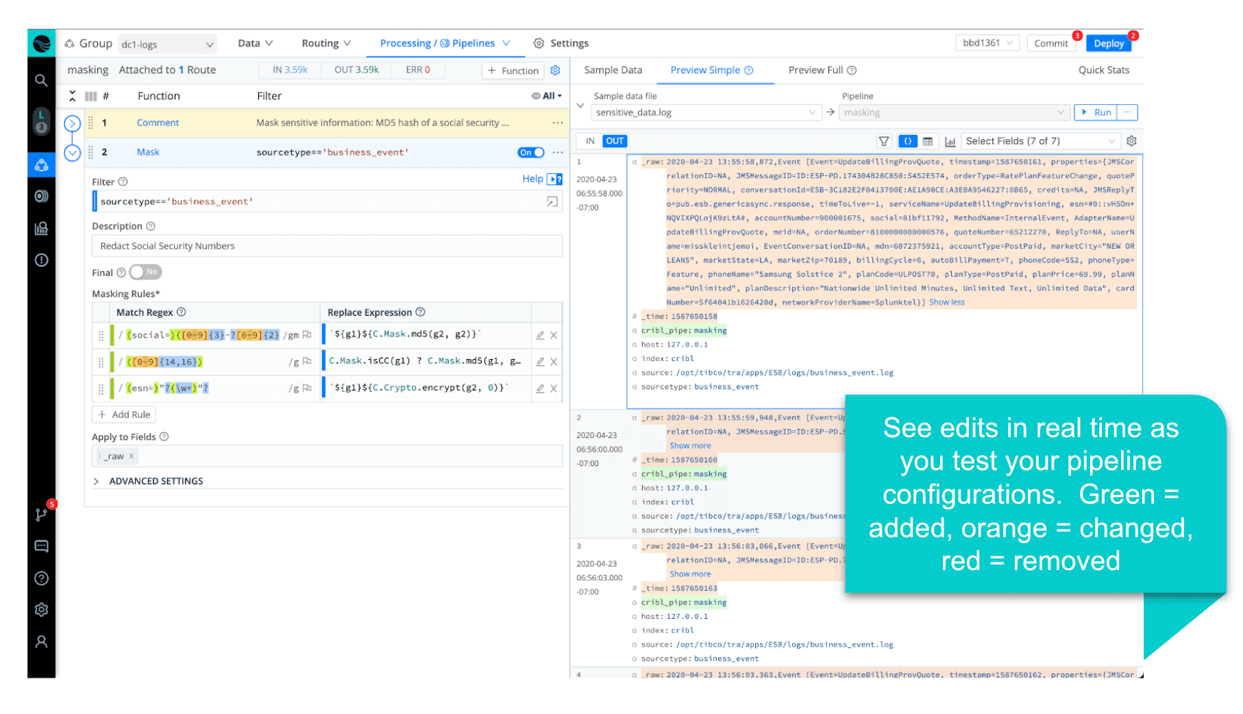Expand the Advanced Settings section
Screen dimensions: 1243x714
point(156,481)
